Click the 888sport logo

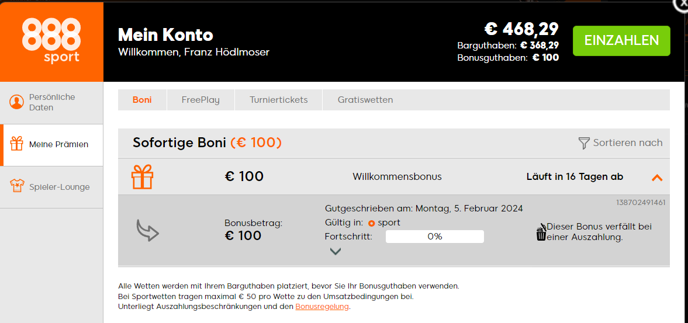tap(51, 40)
